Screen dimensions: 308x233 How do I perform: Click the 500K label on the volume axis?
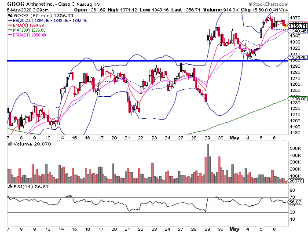point(295,149)
